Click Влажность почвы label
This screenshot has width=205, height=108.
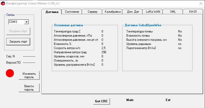pos(138,36)
